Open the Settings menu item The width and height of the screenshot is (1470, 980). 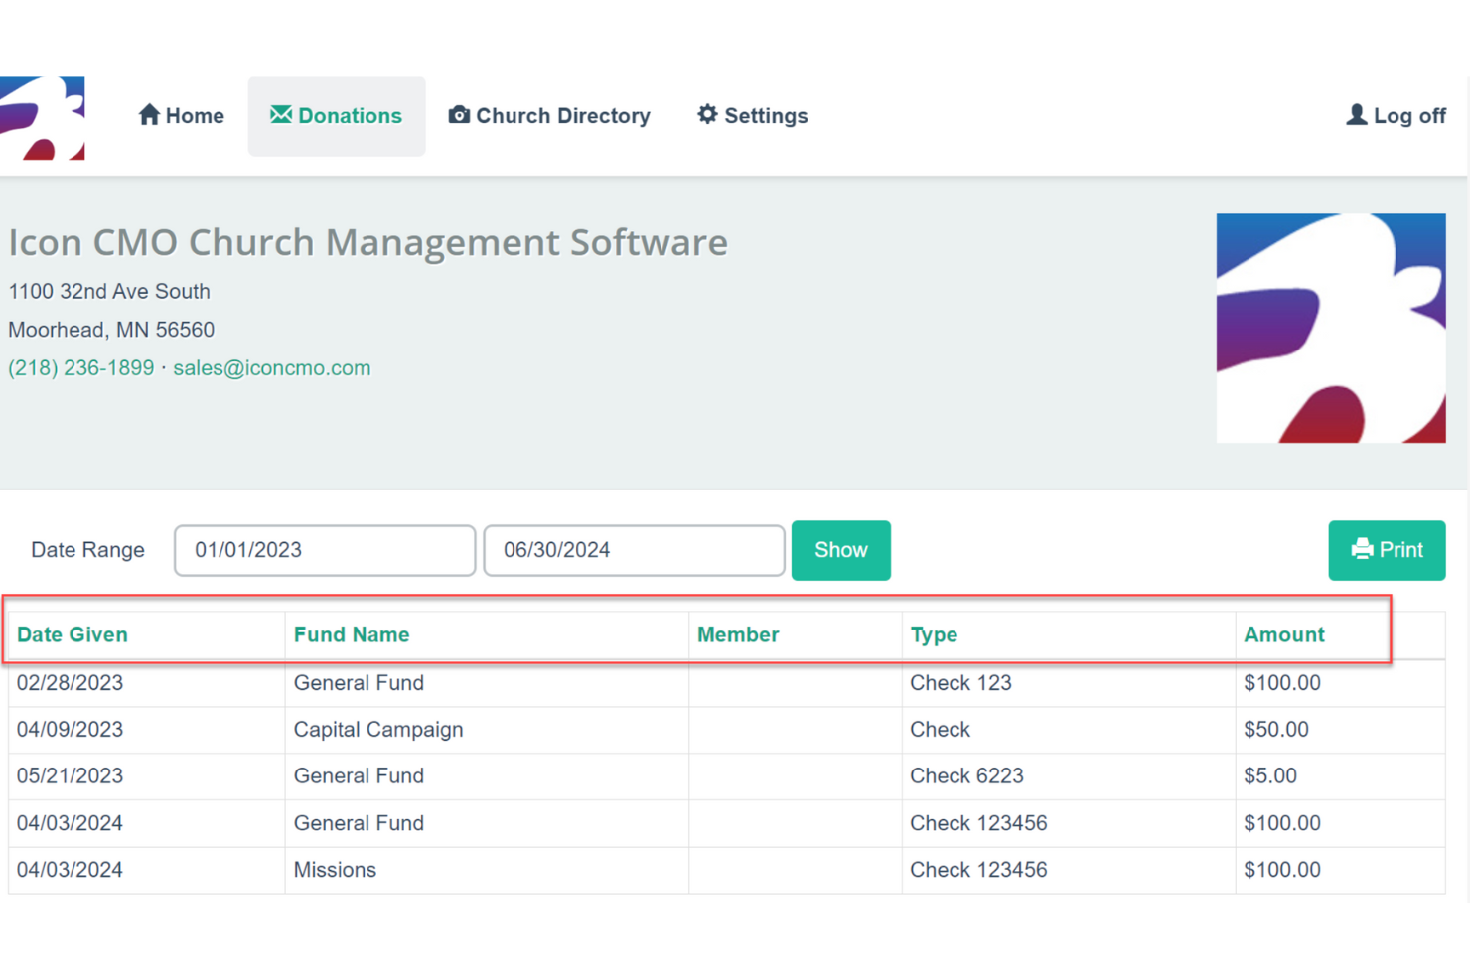click(753, 116)
